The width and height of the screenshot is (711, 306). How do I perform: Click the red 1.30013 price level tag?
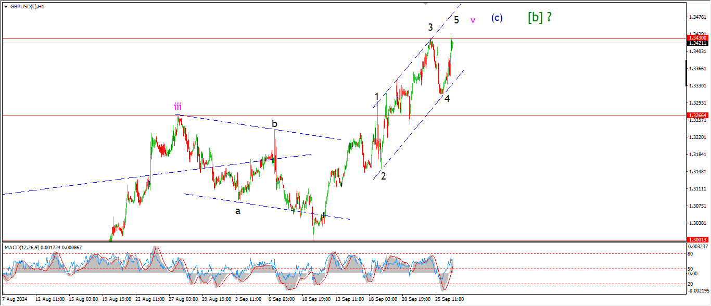click(x=697, y=239)
